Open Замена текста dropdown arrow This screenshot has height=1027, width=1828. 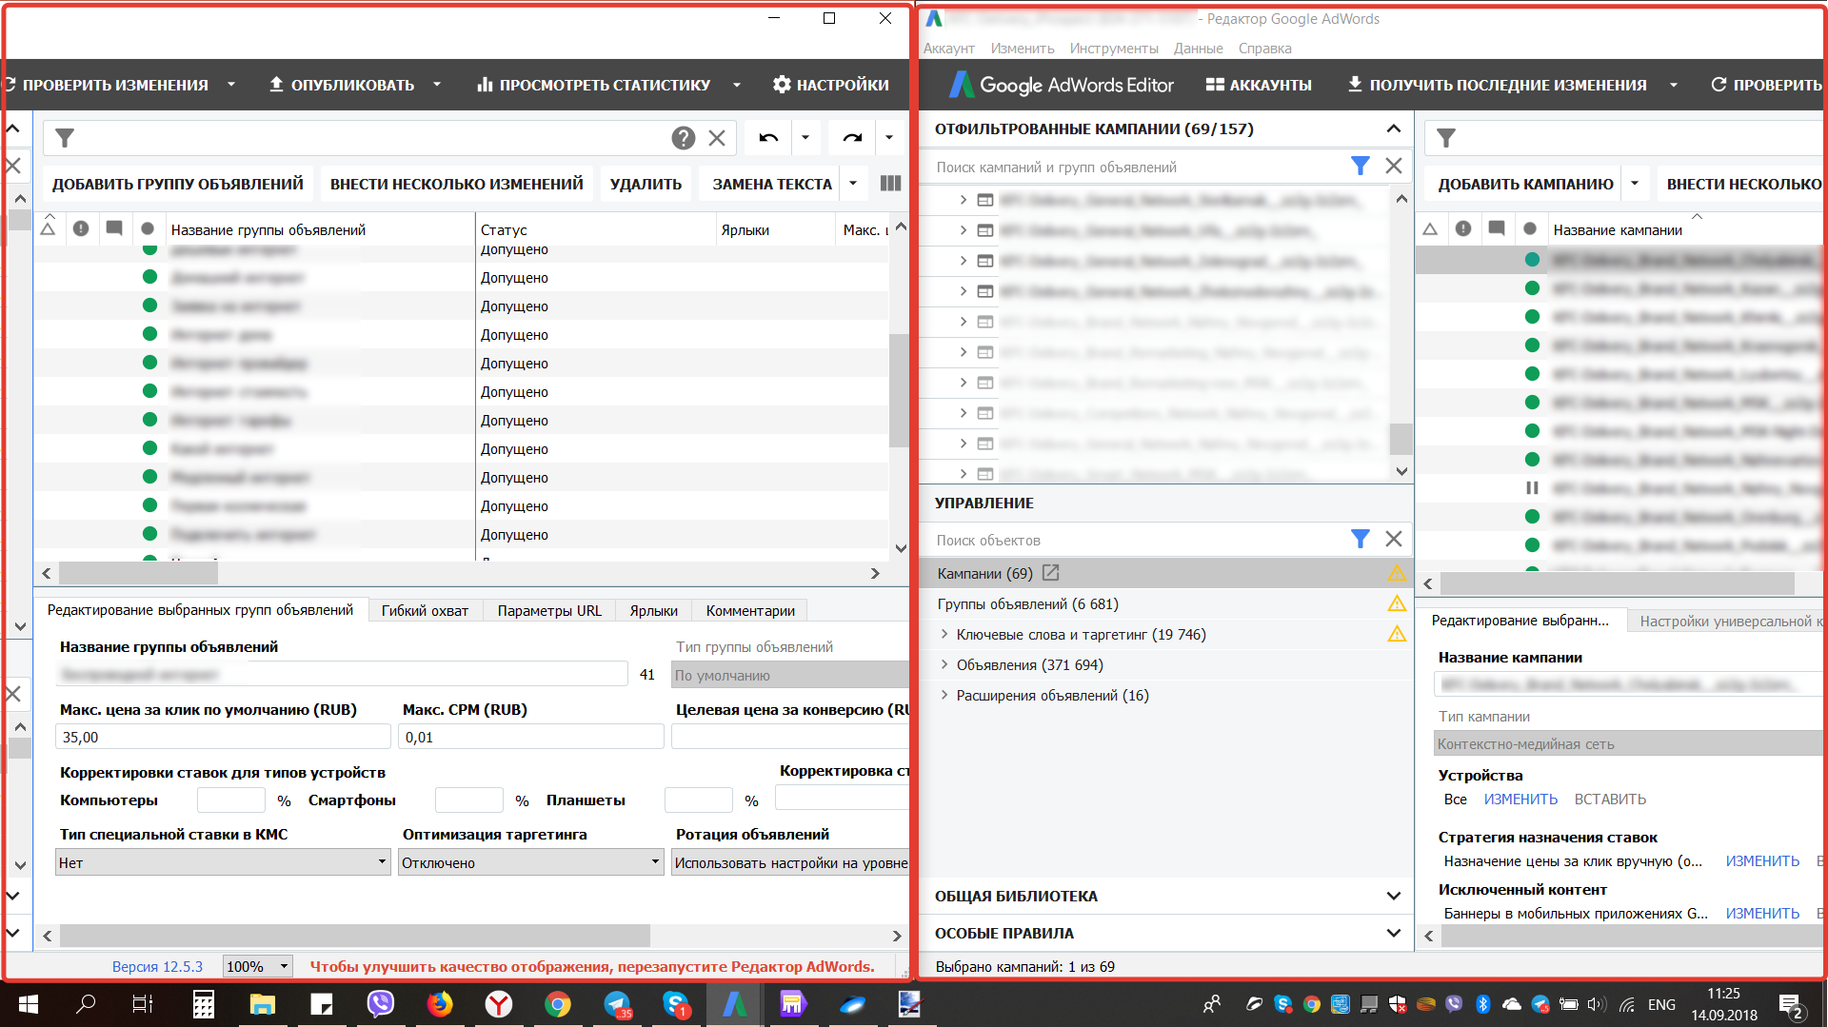[x=853, y=183]
